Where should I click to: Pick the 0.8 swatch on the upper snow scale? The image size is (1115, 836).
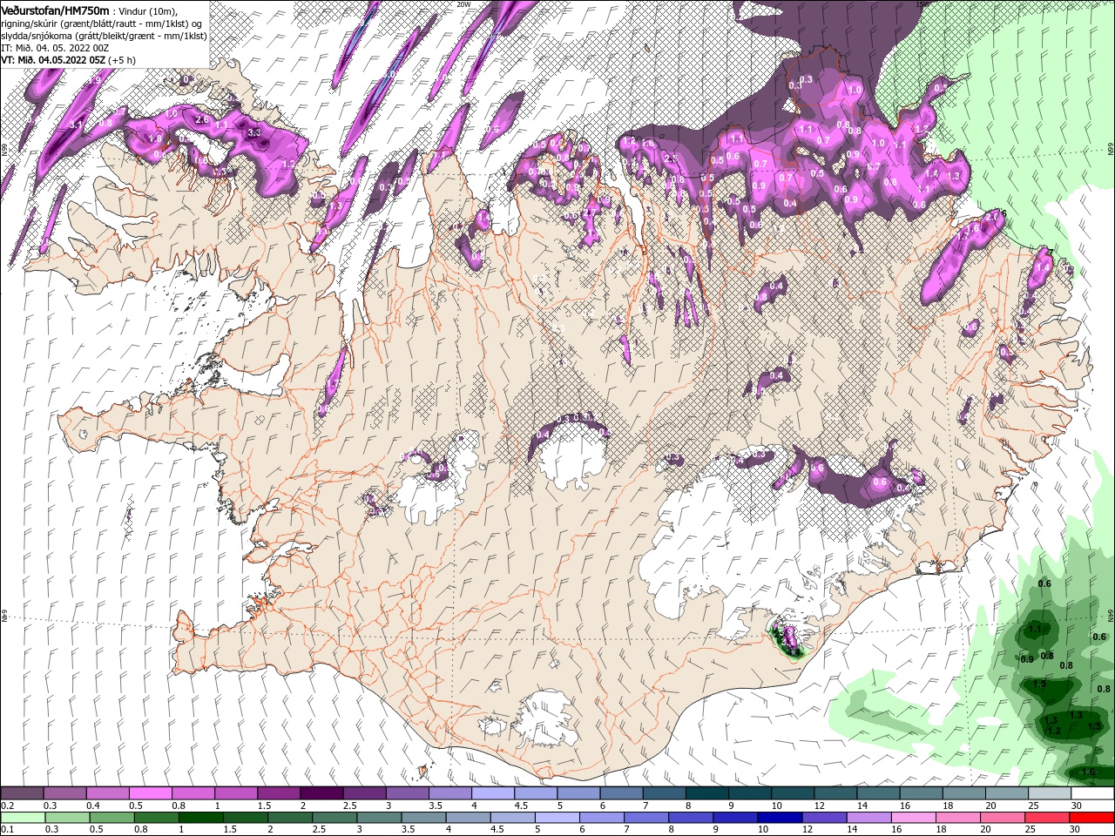(193, 793)
